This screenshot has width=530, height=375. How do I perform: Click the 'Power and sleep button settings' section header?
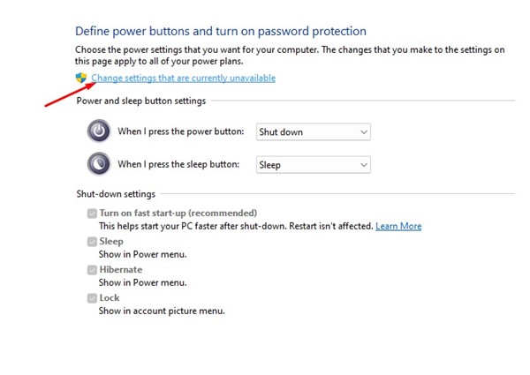click(x=141, y=101)
